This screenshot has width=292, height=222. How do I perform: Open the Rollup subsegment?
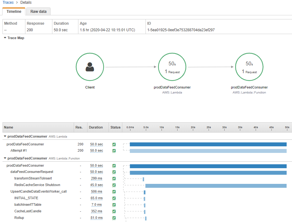(x=19, y=218)
